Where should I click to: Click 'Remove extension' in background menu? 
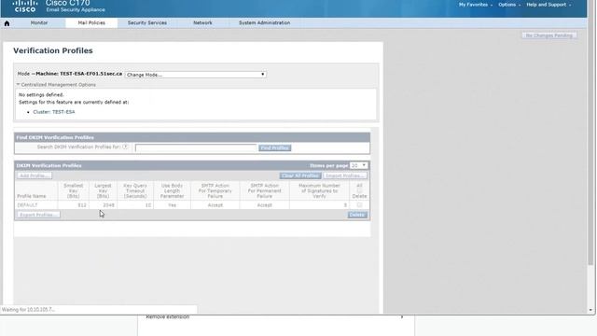coord(168,317)
